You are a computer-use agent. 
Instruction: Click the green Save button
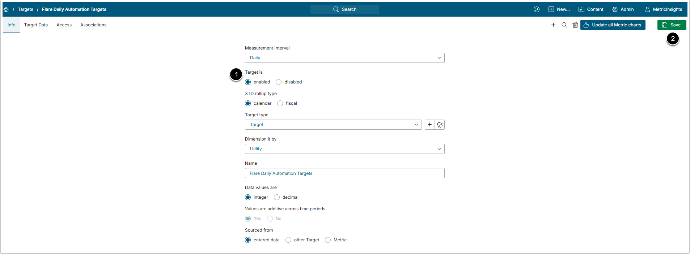(672, 25)
